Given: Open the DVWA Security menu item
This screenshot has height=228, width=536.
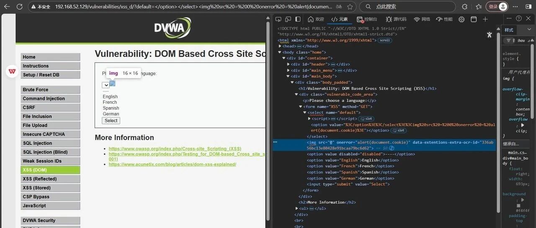Looking at the screenshot, I should pyautogui.click(x=50, y=220).
